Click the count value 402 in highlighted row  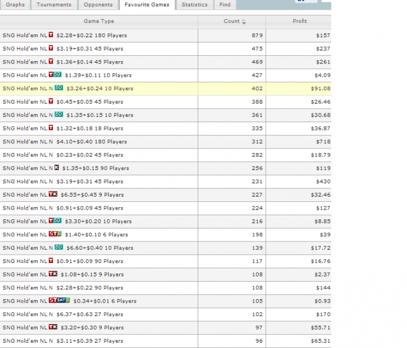tap(257, 88)
